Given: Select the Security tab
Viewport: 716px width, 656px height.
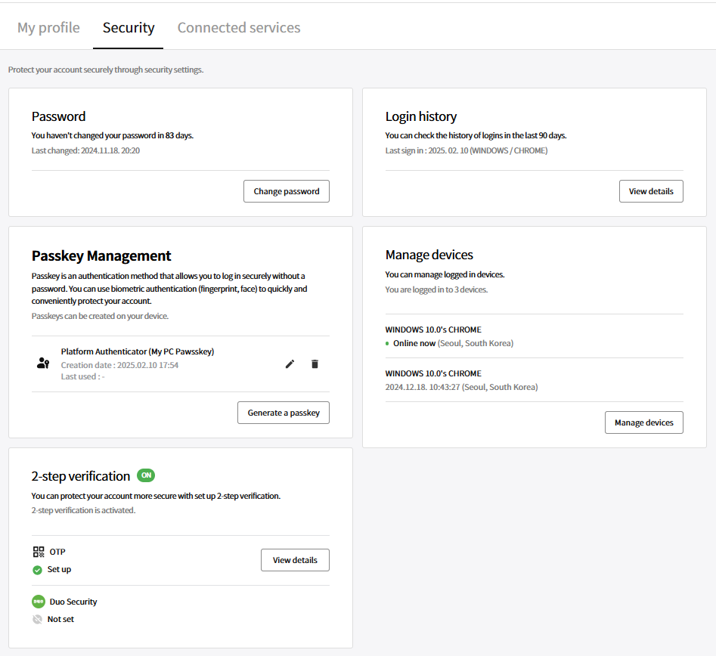Looking at the screenshot, I should pyautogui.click(x=129, y=27).
